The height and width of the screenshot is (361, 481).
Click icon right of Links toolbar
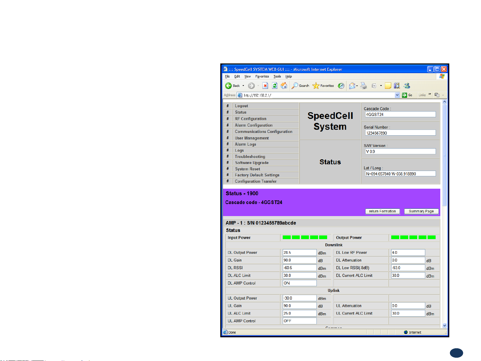coord(437,95)
